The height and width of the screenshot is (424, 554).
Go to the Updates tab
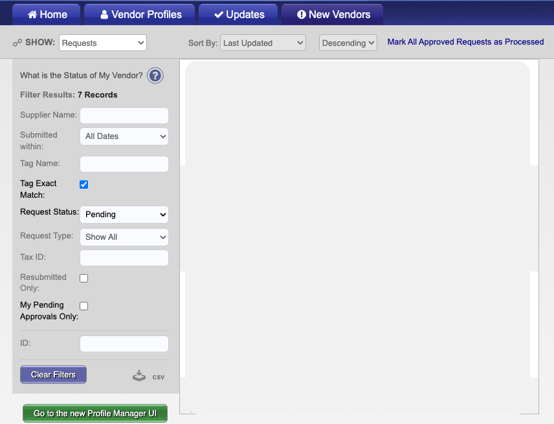point(238,14)
